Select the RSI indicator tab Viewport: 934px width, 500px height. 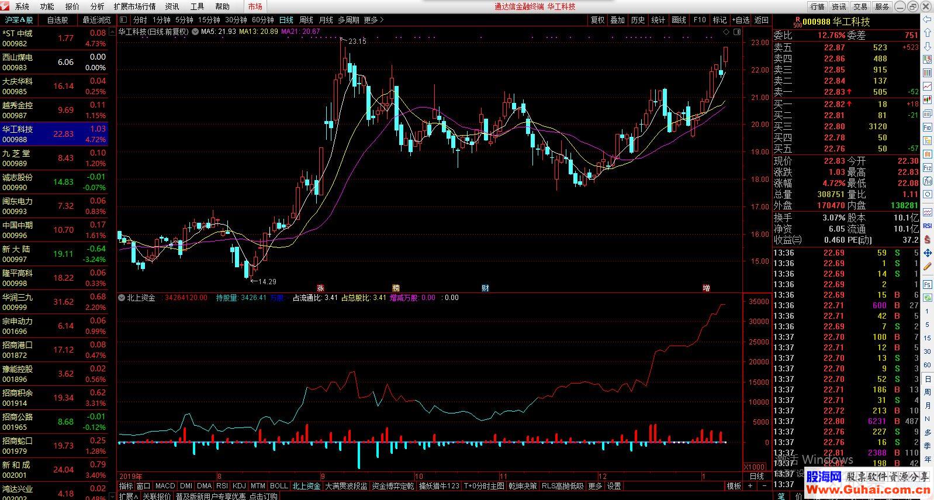[222, 486]
